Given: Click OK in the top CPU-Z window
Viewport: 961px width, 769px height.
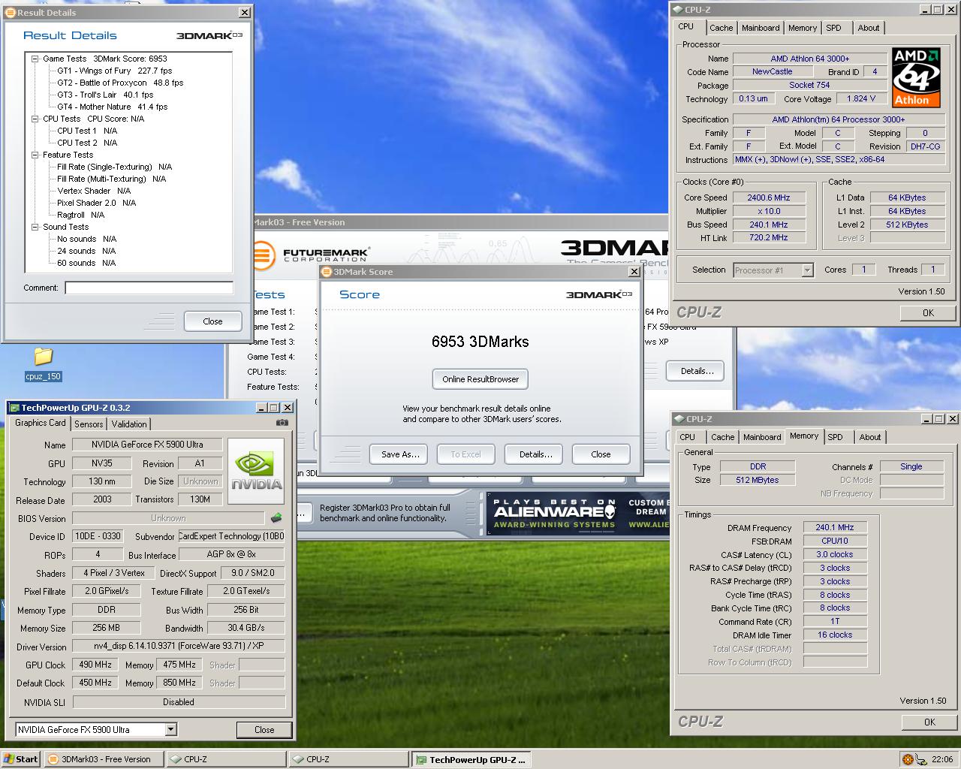Looking at the screenshot, I should 928,312.
